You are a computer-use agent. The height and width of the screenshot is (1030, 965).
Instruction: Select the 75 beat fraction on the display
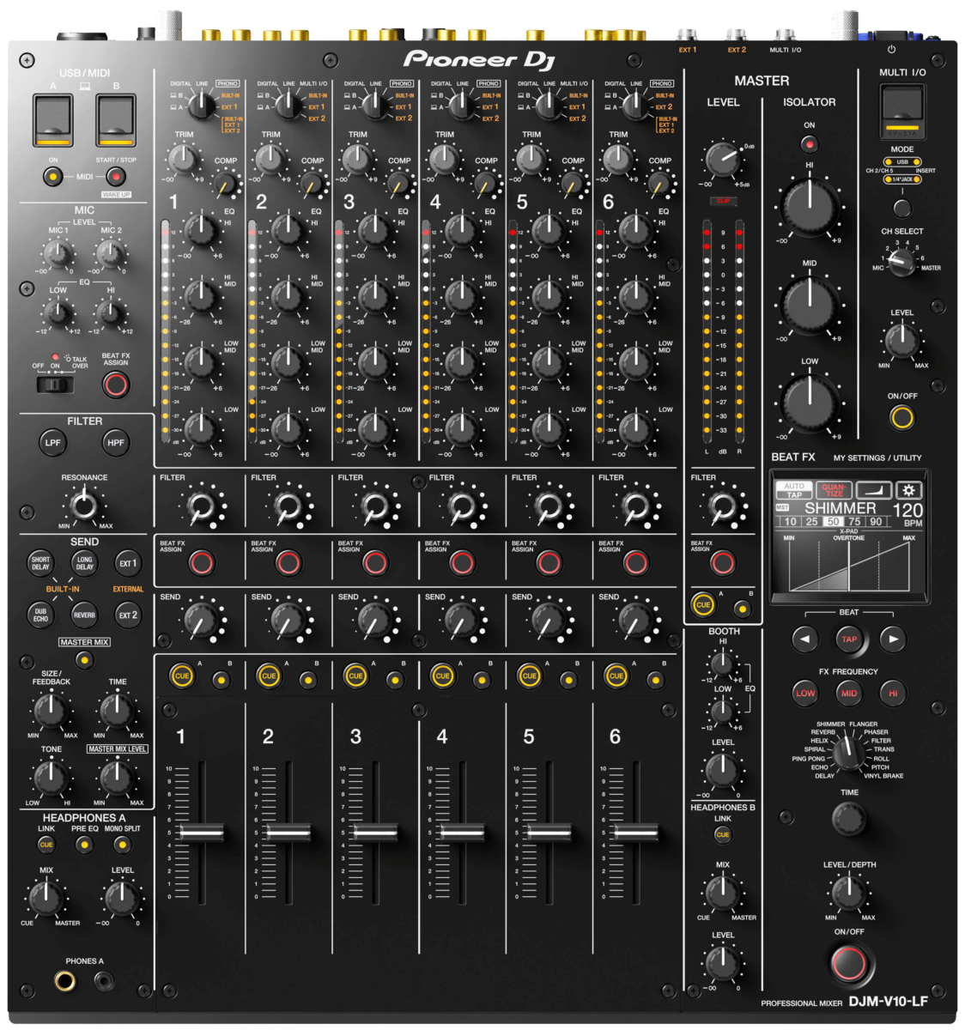click(855, 521)
